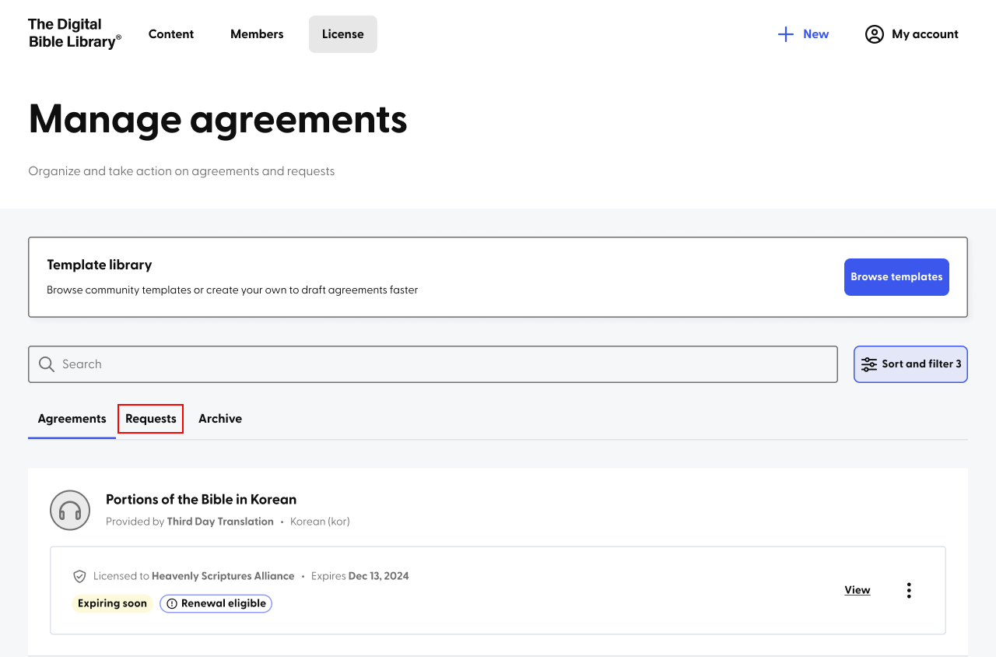Click the Manage agreements heading
Image resolution: width=996 pixels, height=657 pixels.
coord(218,119)
